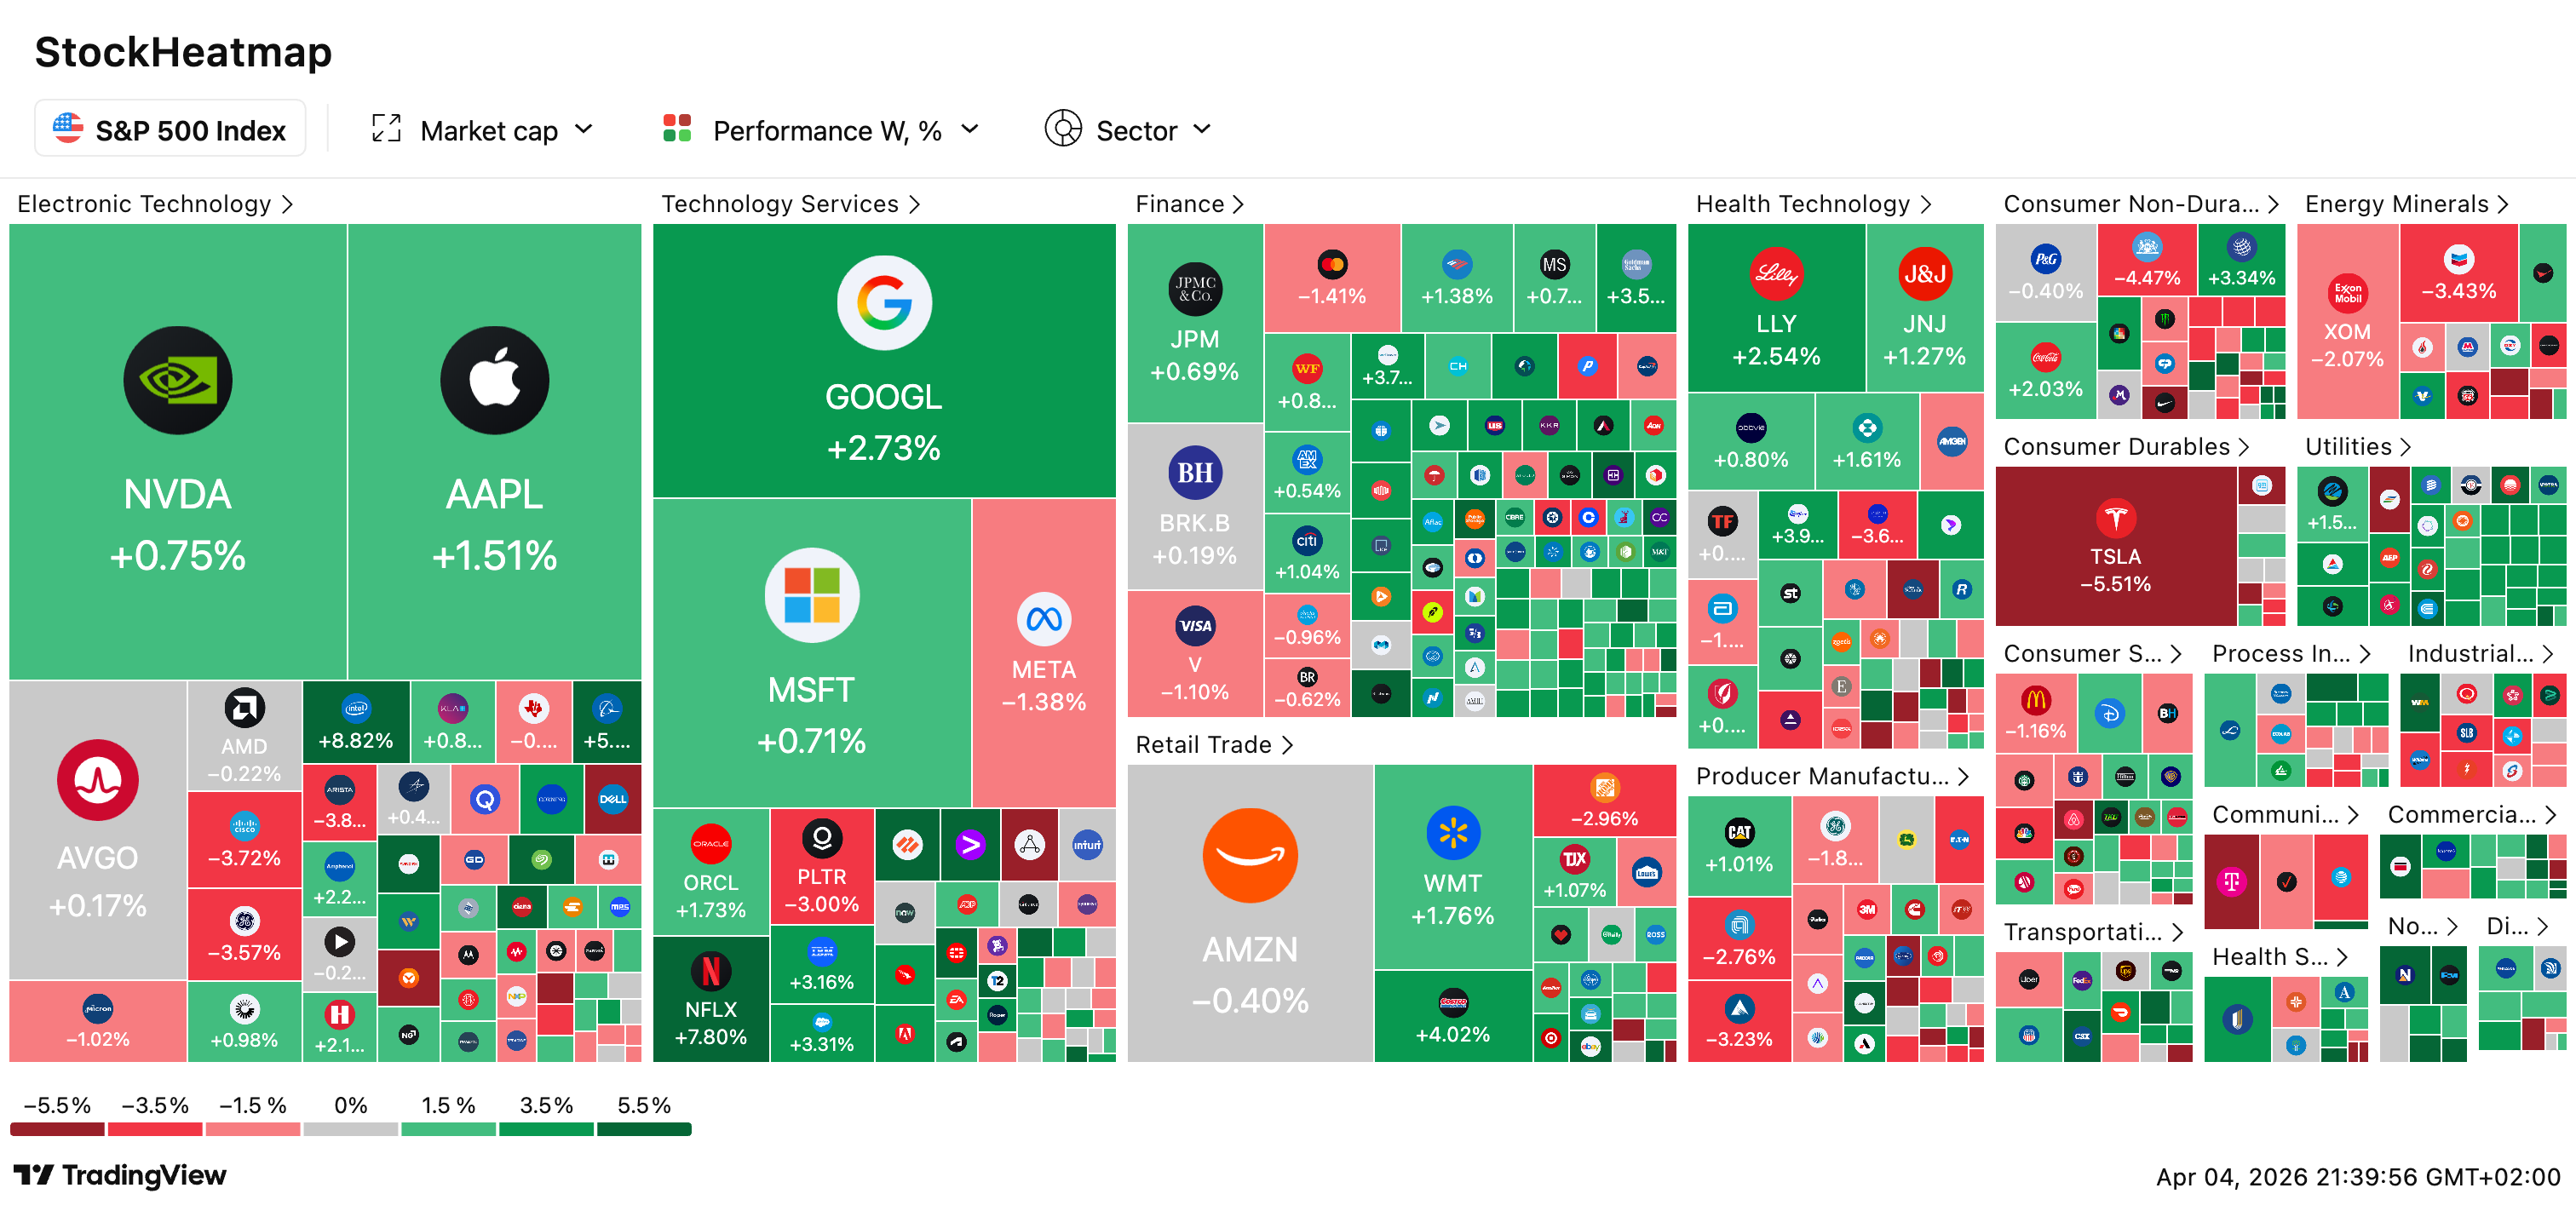This screenshot has width=2576, height=1211.
Task: Click the Google logo in GOOGL tile
Action: point(884,302)
